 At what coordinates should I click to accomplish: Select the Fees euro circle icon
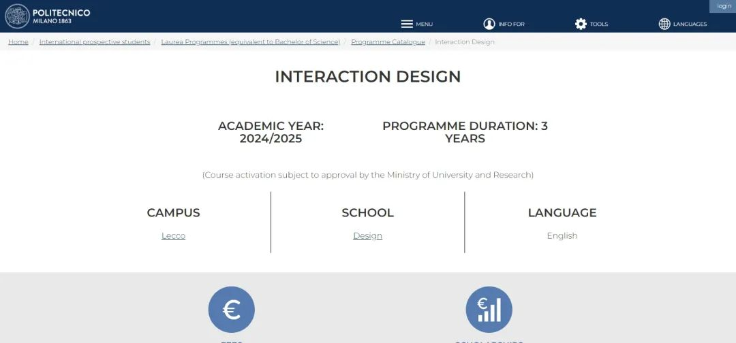231,310
